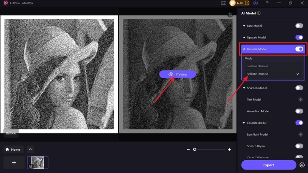Viewport: 308px width, 173px height.
Task: Click the 638 credits count
Action: [x=240, y=3]
